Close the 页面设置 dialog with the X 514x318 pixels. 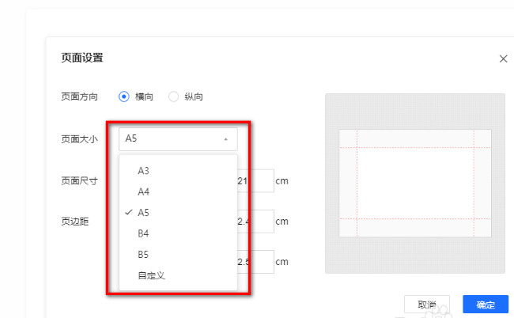click(503, 59)
